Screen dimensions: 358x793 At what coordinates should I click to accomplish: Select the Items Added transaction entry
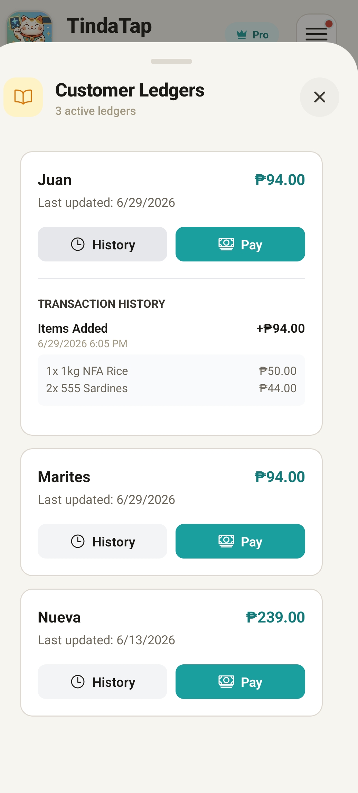click(x=171, y=335)
